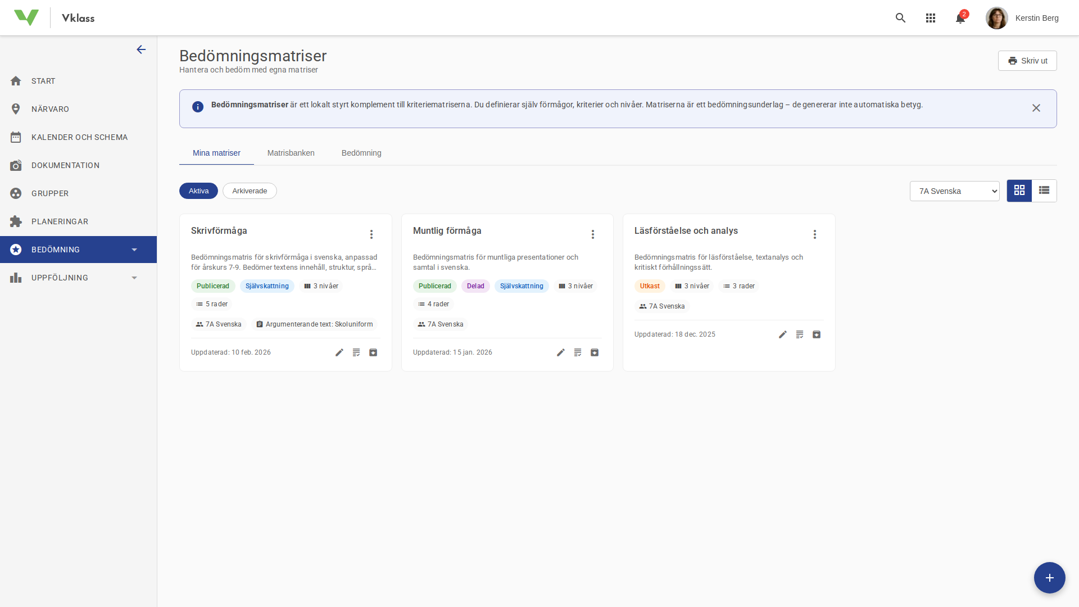Dismiss the Bedömningsmatriser info banner
Screen dimensions: 1079x607
pyautogui.click(x=1036, y=108)
